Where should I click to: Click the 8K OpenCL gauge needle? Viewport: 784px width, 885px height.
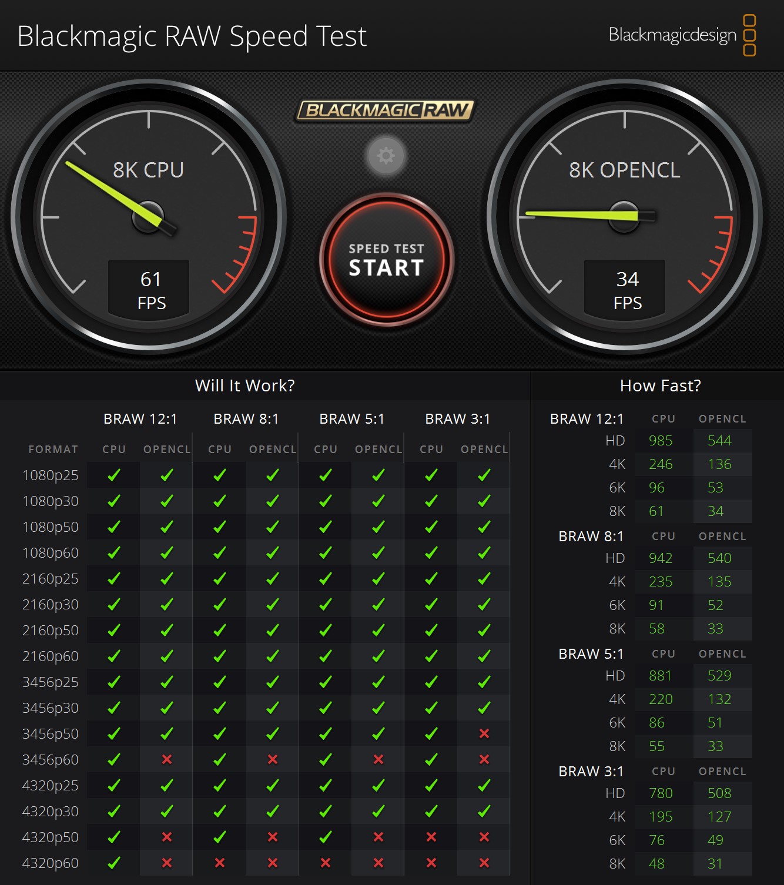[x=582, y=215]
